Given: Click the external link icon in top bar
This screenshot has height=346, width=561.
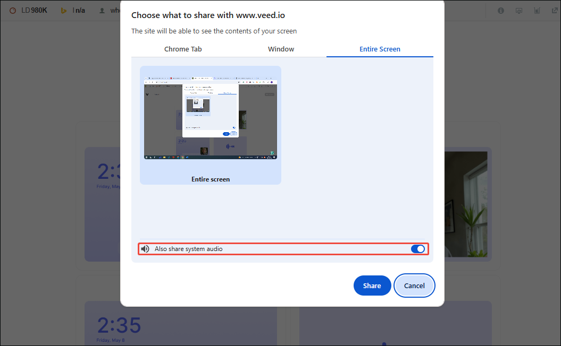Looking at the screenshot, I should [555, 10].
